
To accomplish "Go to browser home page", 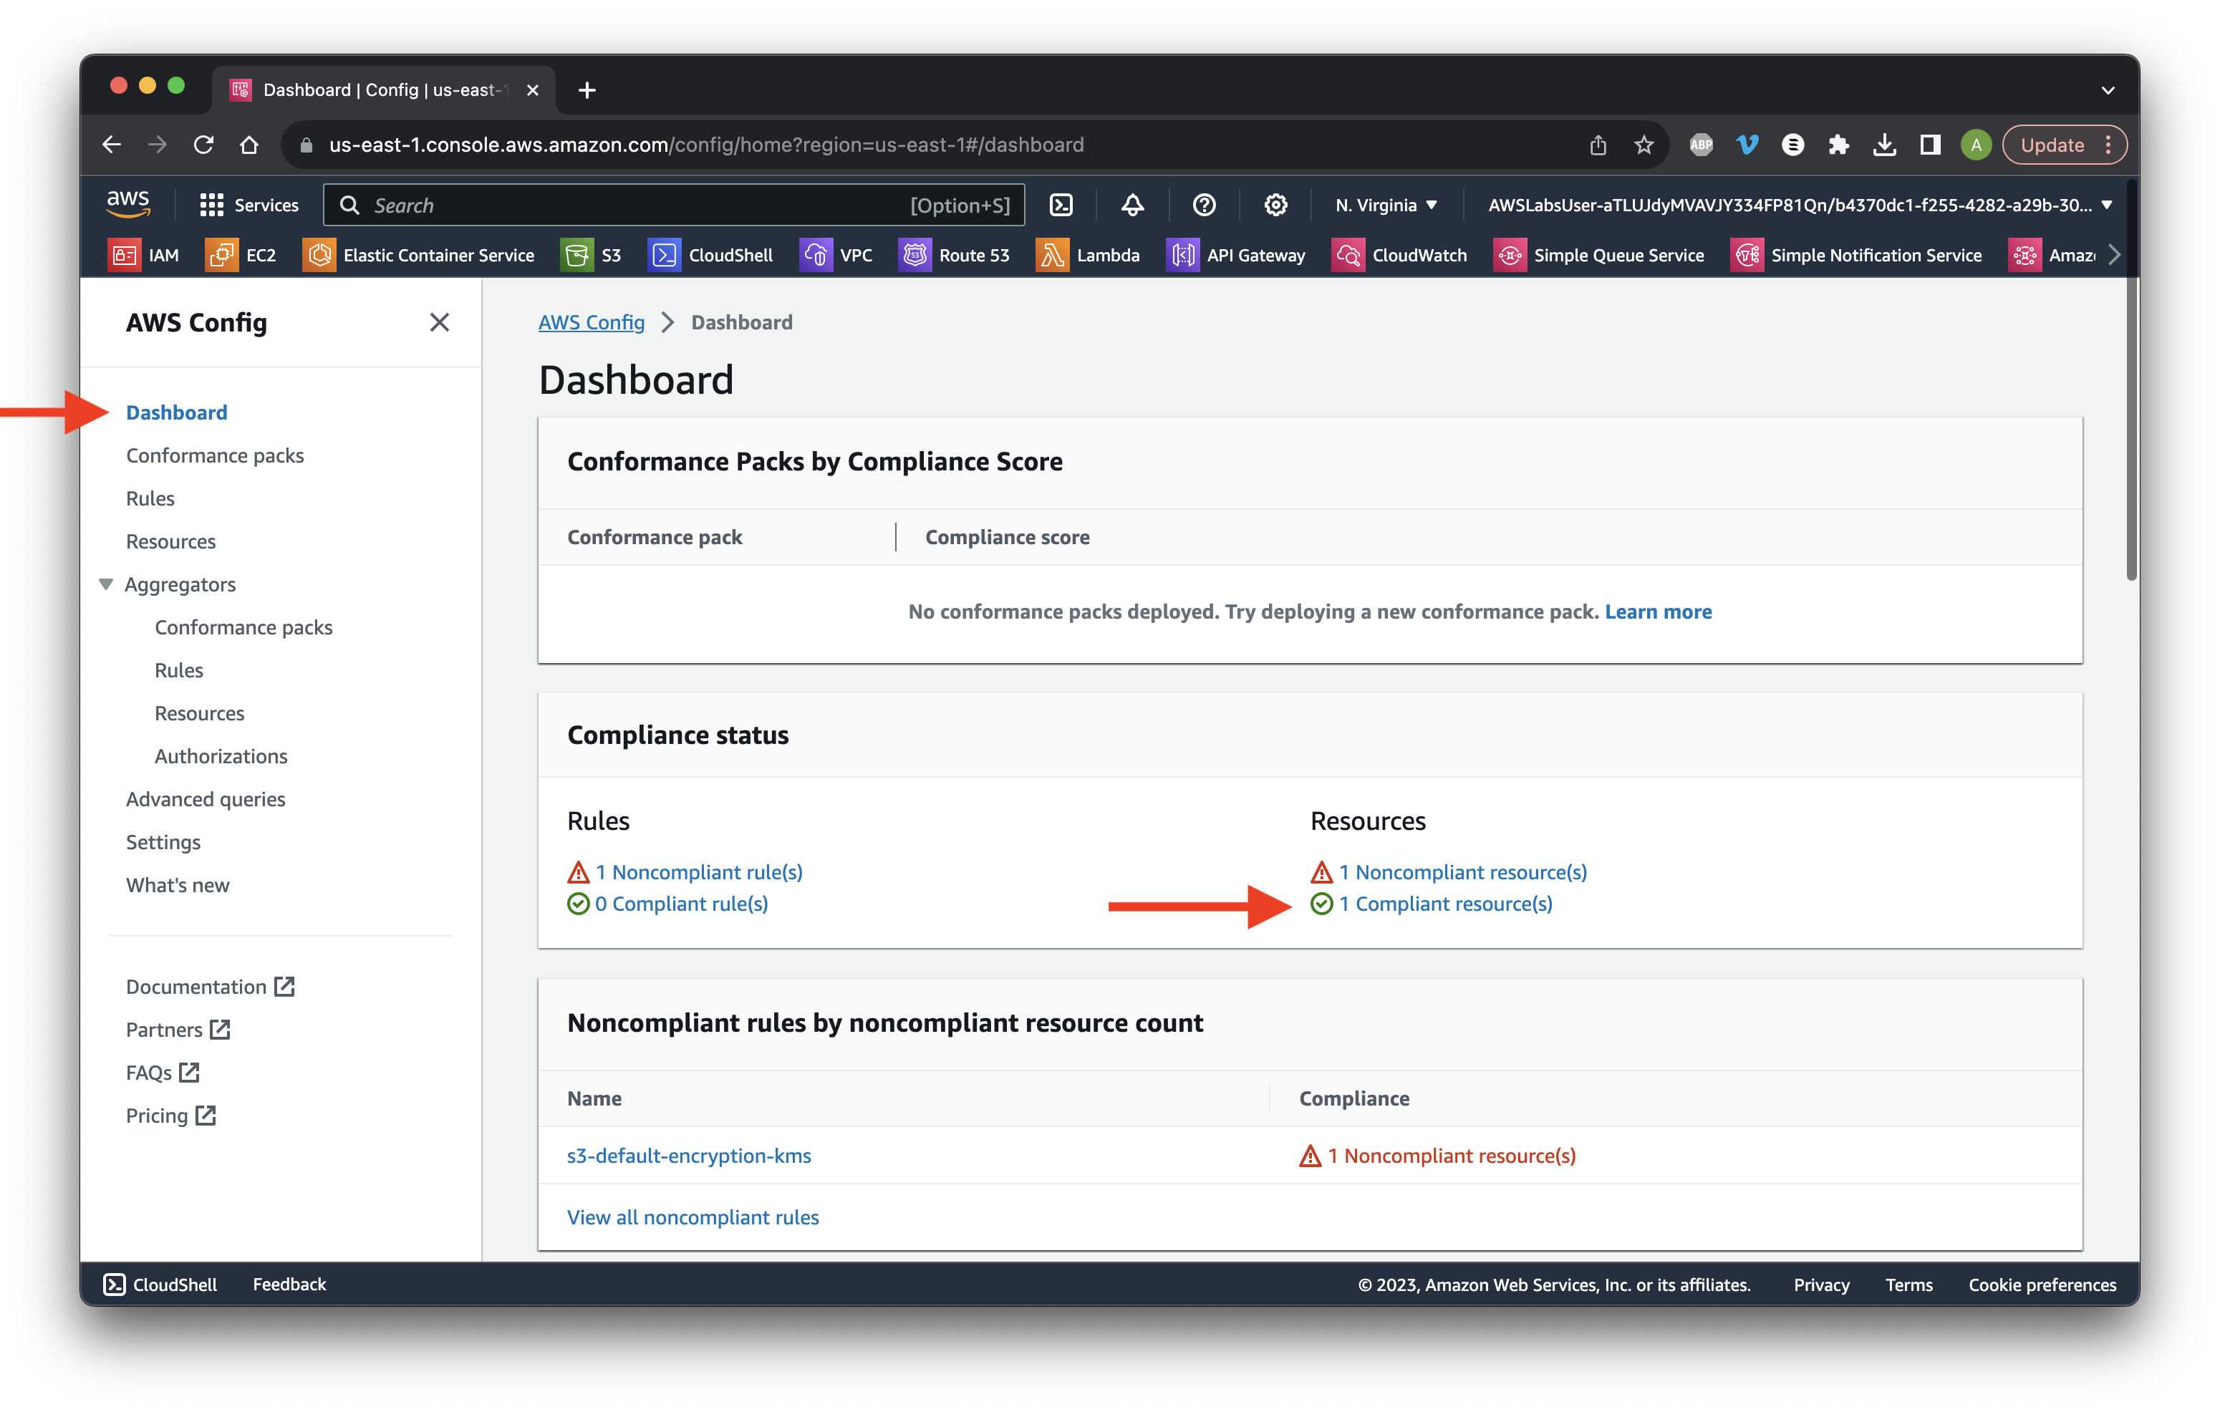I will coord(249,145).
